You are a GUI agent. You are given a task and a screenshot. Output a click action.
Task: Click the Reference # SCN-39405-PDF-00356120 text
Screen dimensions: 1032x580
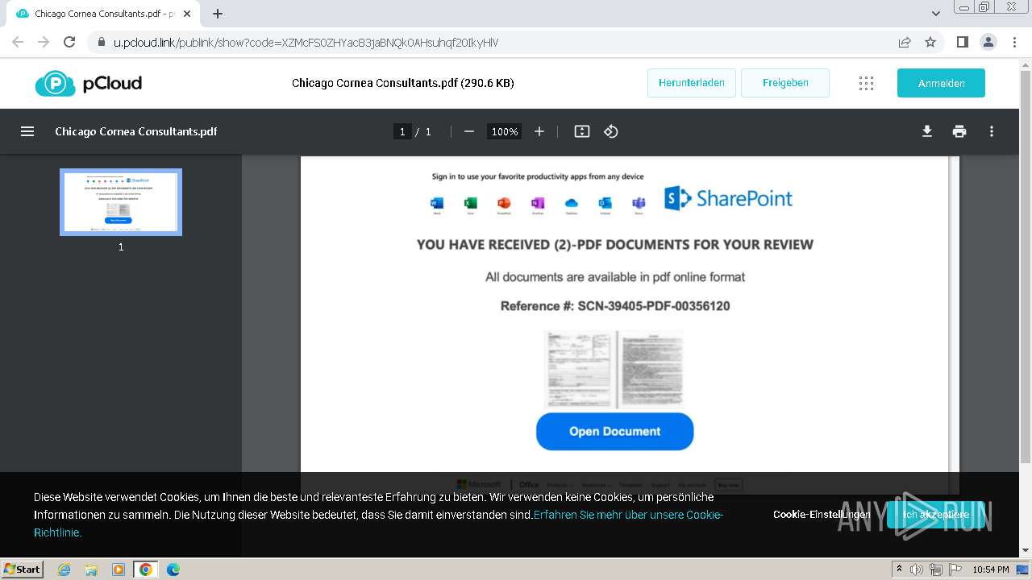(615, 306)
